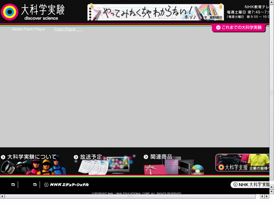Open the 大科学支援 企業の皆様へ banner
This screenshot has width=274, height=206.
point(242,163)
